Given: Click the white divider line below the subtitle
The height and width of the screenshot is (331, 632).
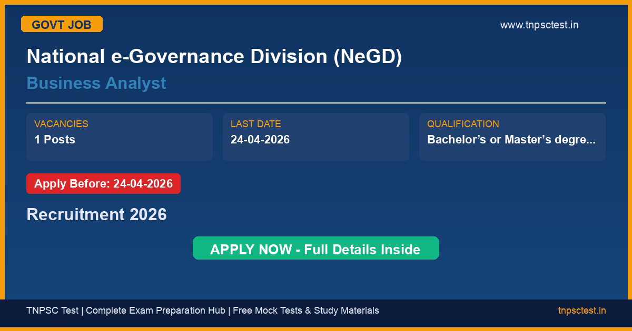Looking at the screenshot, I should (316, 103).
